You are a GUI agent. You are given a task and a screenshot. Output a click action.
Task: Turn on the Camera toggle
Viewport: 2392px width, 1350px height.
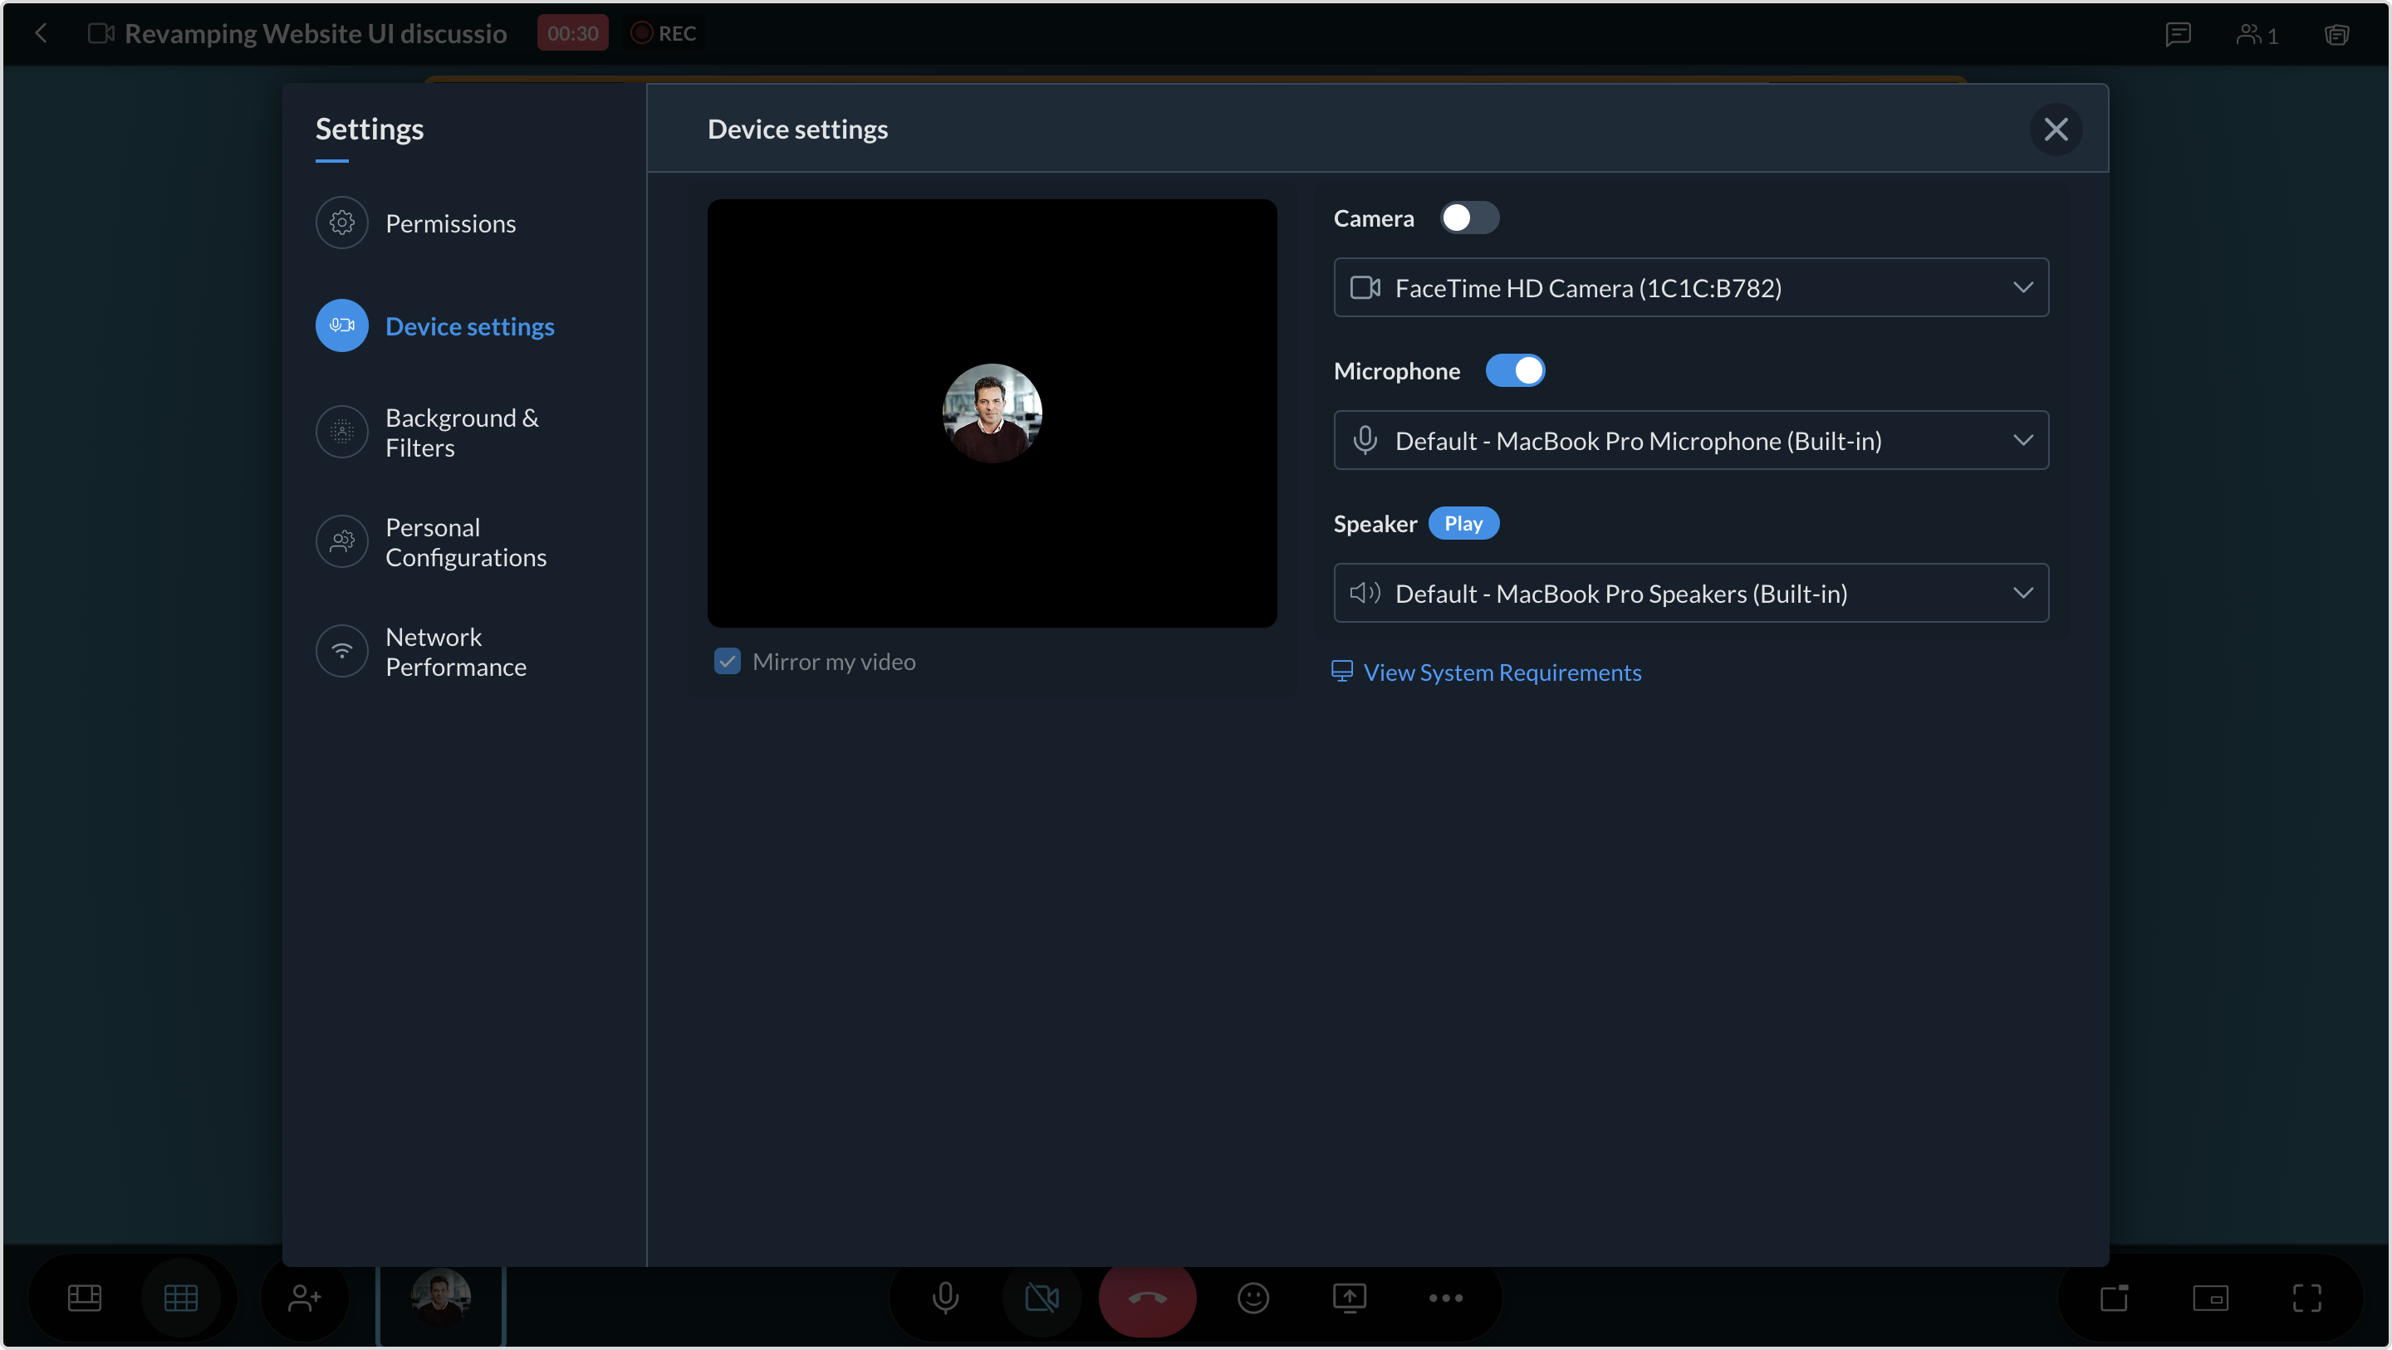pyautogui.click(x=1469, y=218)
